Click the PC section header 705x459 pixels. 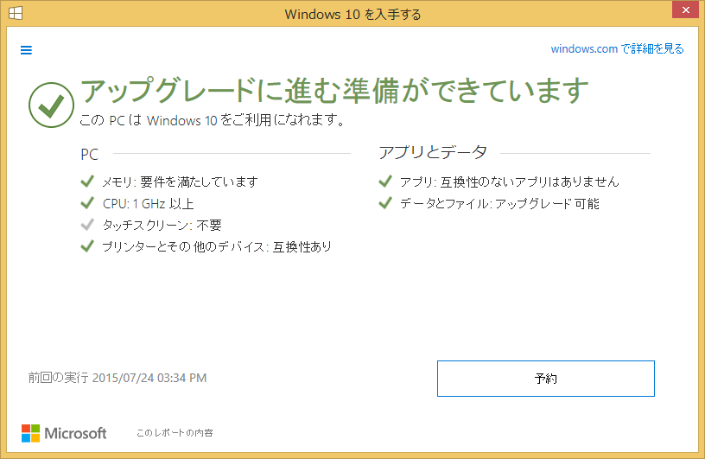[x=90, y=155]
